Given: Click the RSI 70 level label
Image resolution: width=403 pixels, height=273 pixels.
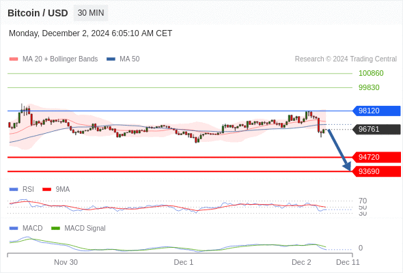Looking at the screenshot, I should [363, 201].
